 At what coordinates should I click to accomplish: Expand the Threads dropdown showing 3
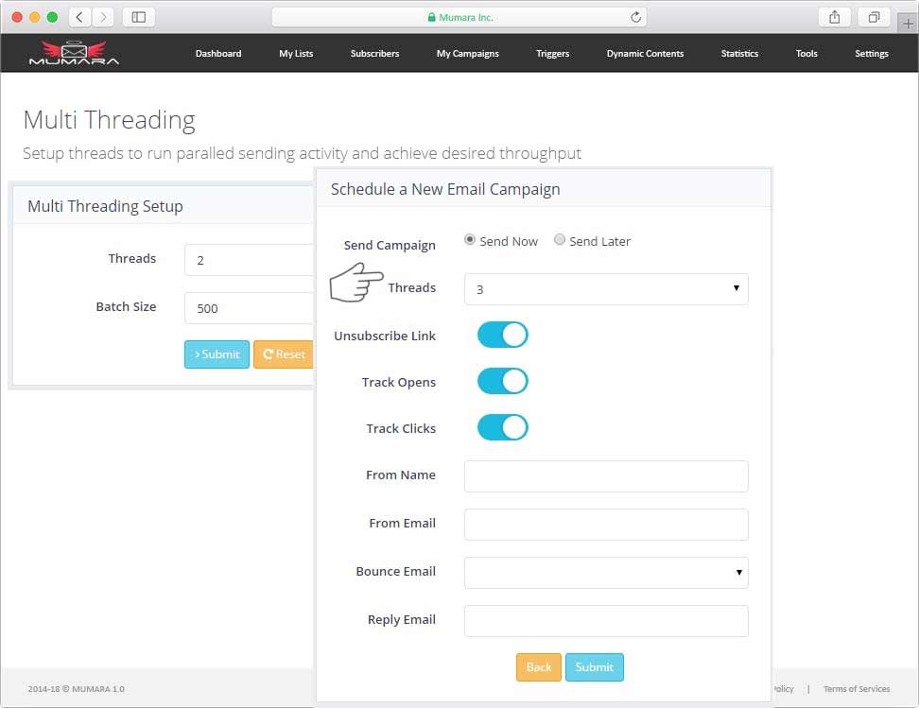606,289
